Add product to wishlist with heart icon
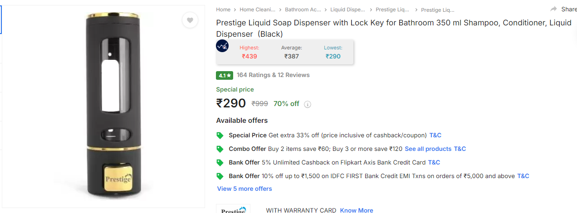 pos(190,20)
